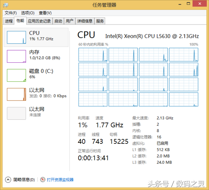Click the gray disconnected Ethernet thumbnail

pos(16,113)
